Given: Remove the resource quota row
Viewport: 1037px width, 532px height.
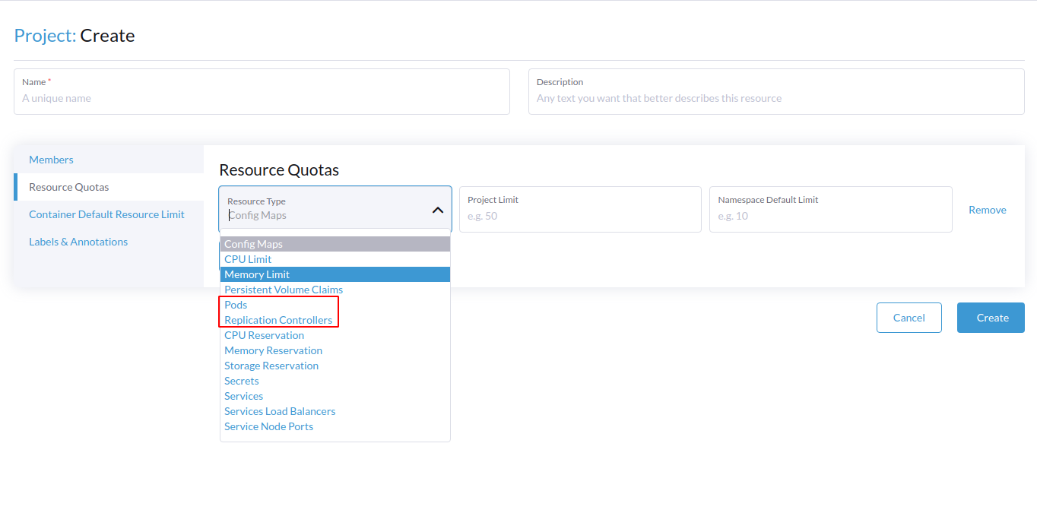Looking at the screenshot, I should click(x=987, y=209).
